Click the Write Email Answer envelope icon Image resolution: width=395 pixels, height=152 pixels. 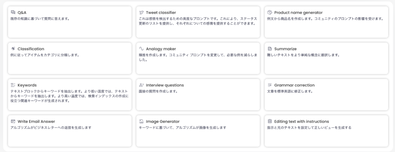click(x=13, y=121)
